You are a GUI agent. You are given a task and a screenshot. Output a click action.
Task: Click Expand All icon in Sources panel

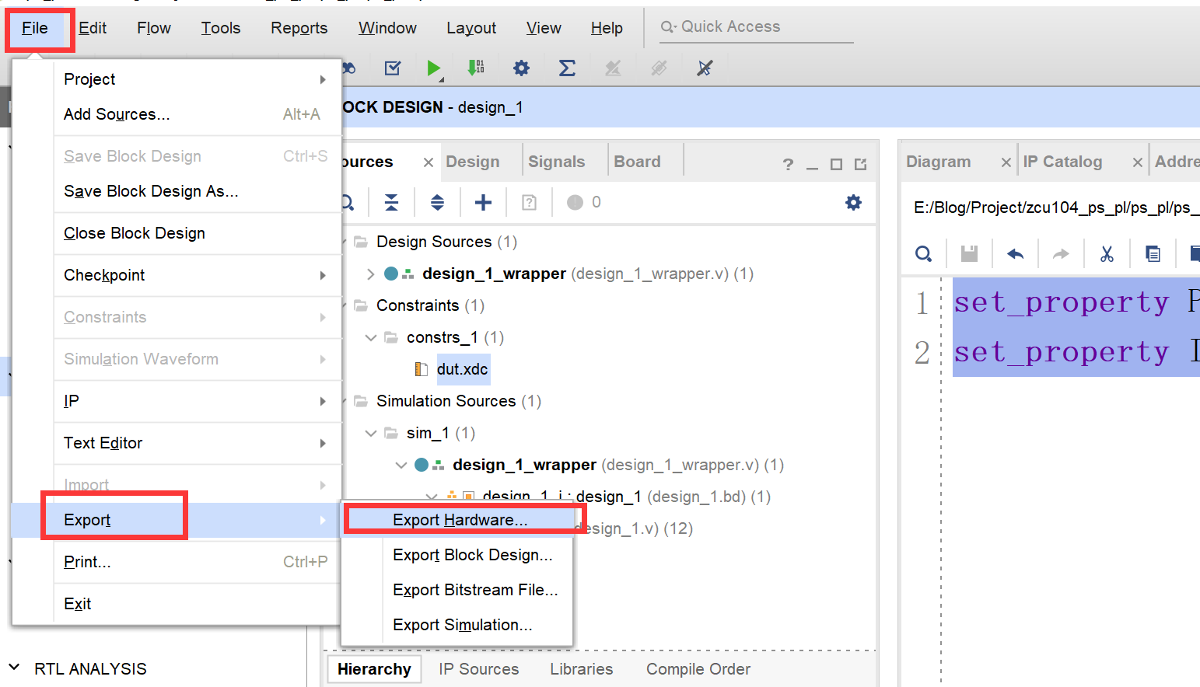[x=437, y=203]
